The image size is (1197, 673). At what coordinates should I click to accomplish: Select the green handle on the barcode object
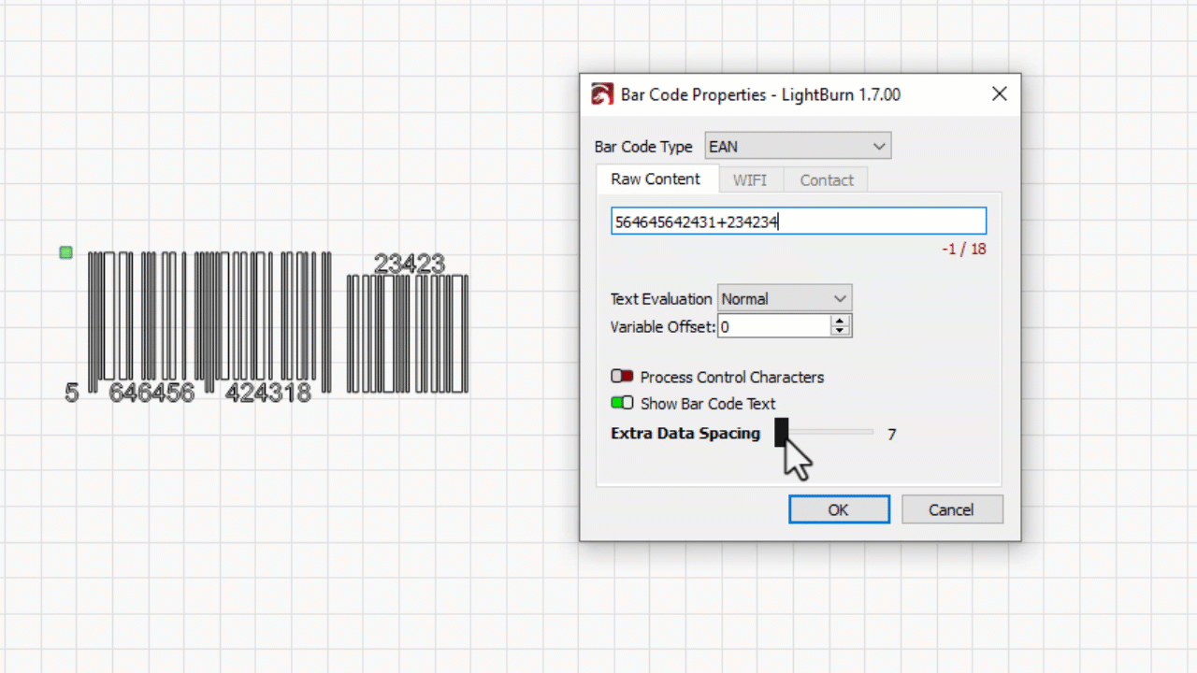pos(65,252)
